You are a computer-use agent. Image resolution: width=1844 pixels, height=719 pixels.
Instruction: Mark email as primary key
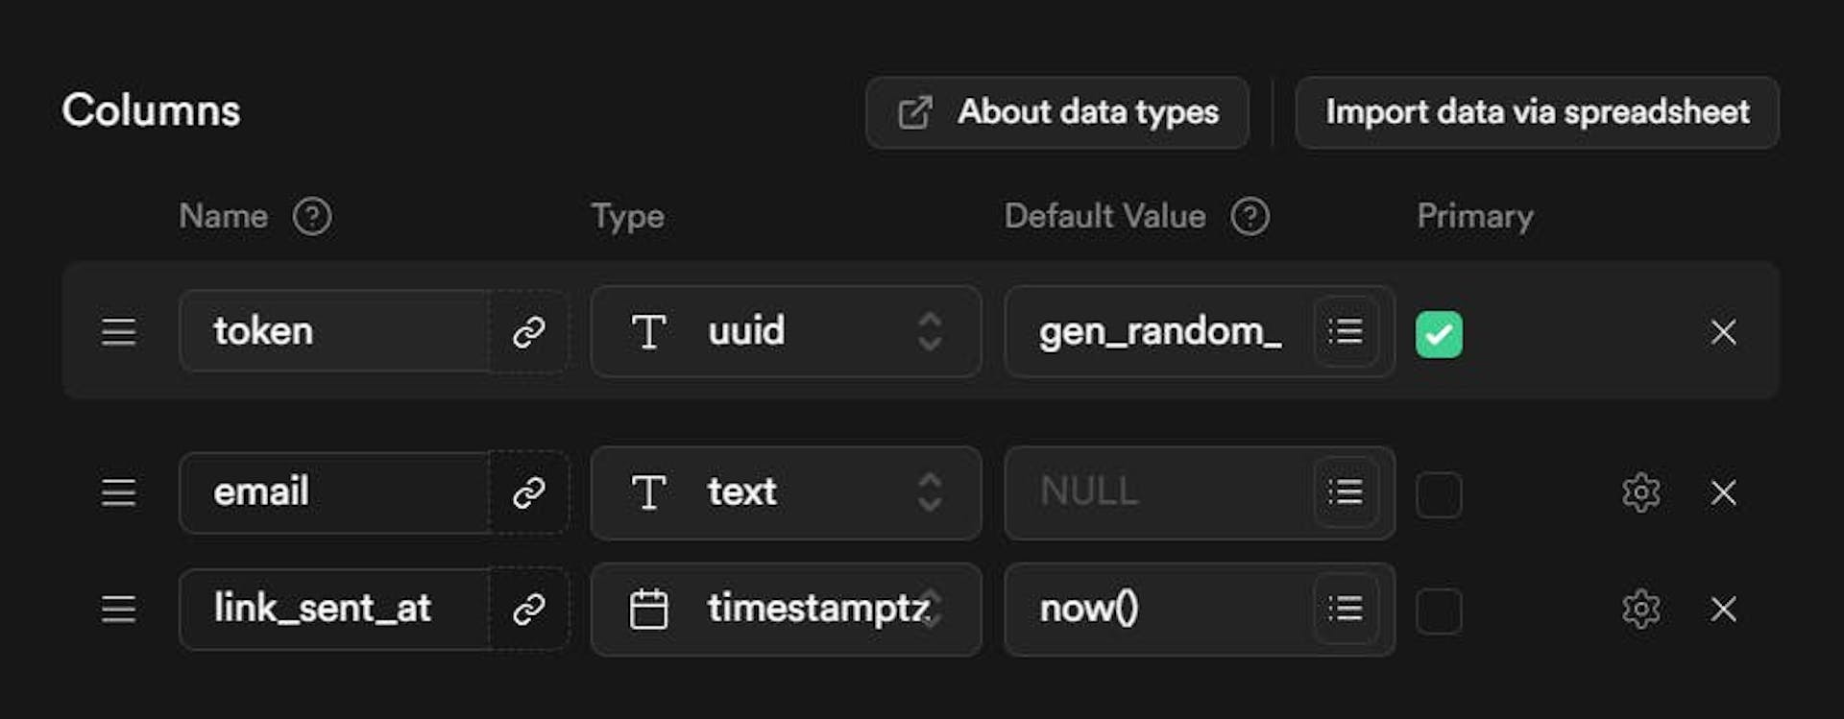coord(1439,494)
